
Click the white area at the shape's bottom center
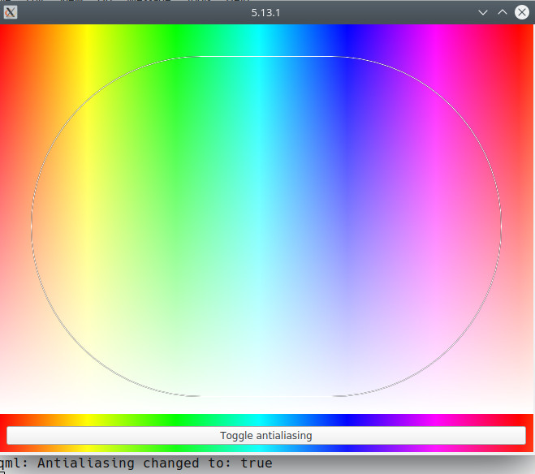pyautogui.click(x=266, y=381)
